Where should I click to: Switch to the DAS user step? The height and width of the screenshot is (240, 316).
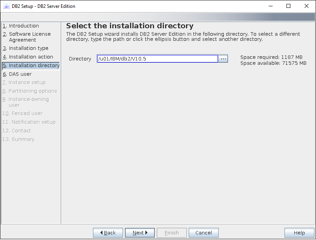20,74
